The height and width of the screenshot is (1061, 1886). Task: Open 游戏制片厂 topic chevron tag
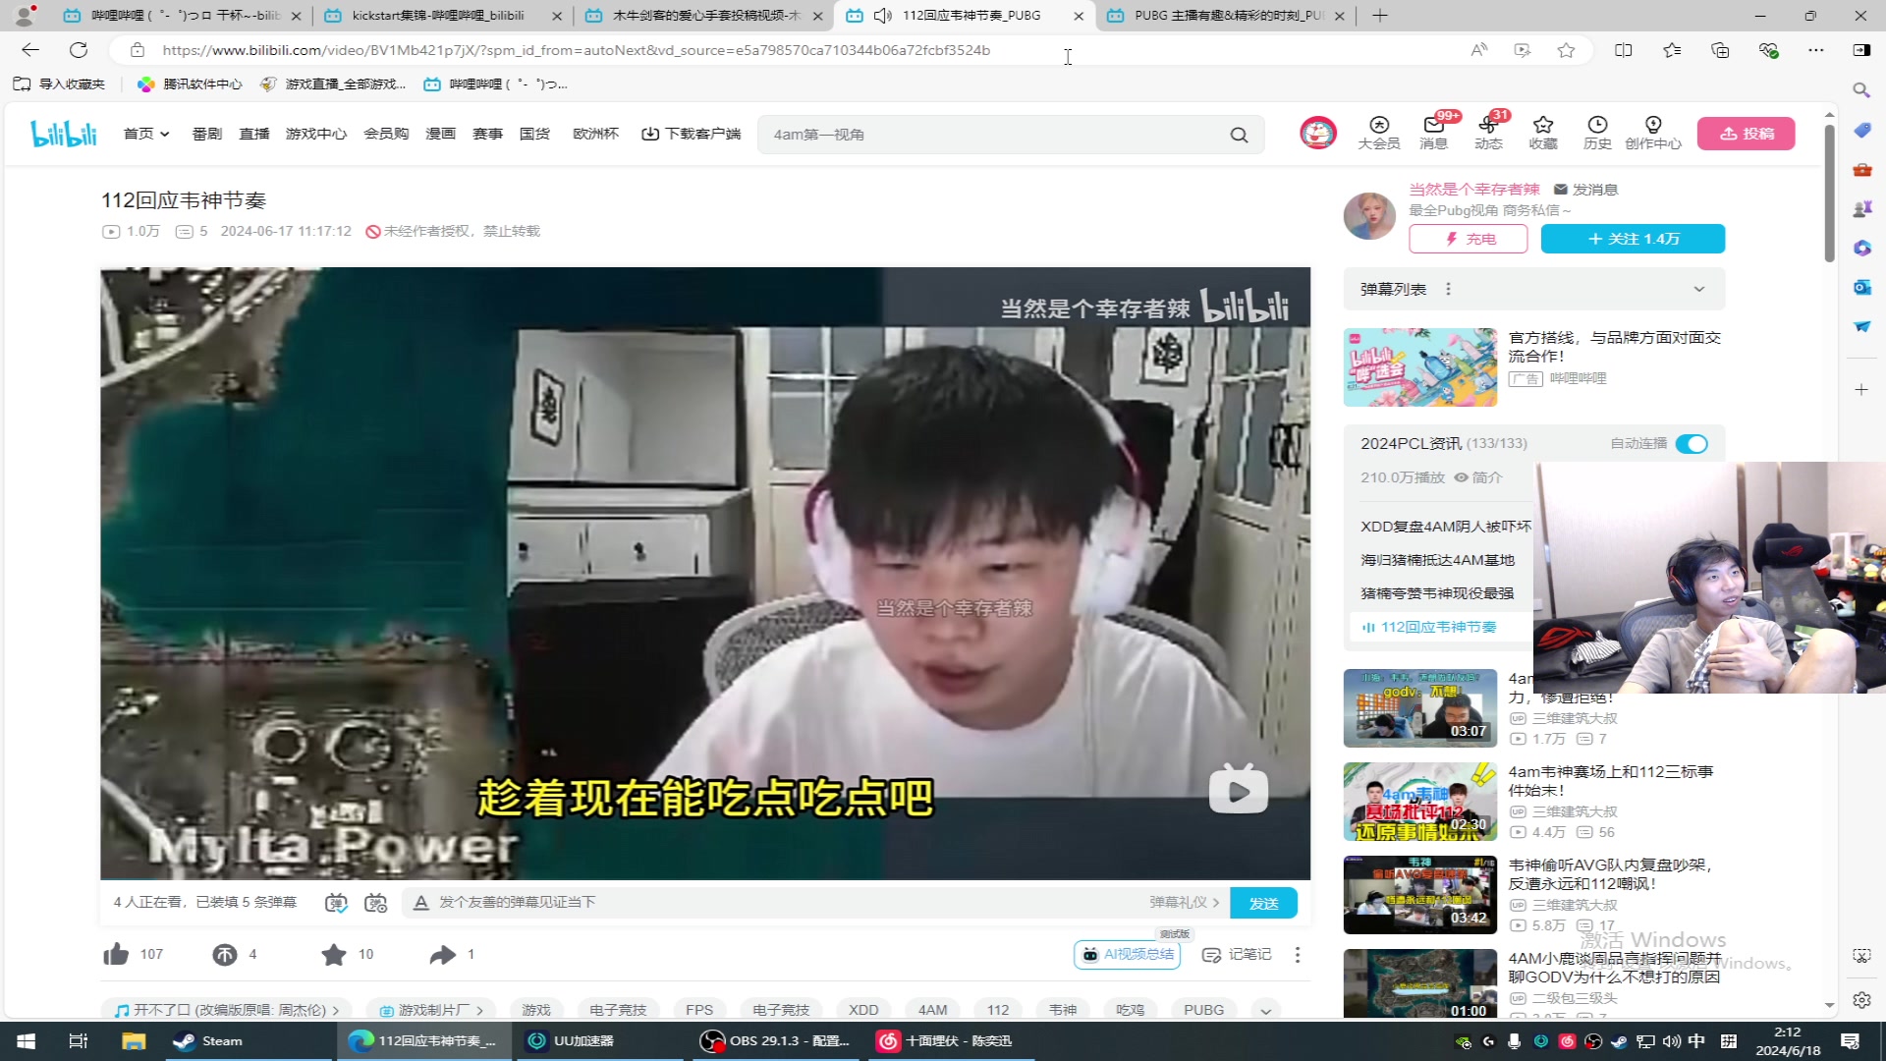coord(431,1010)
